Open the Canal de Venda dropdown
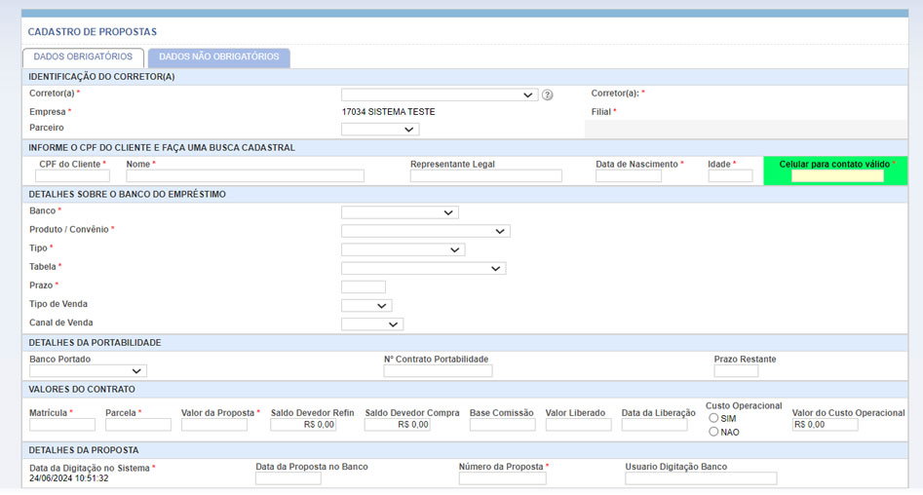Screen dimensions: 923x495 point(371,324)
